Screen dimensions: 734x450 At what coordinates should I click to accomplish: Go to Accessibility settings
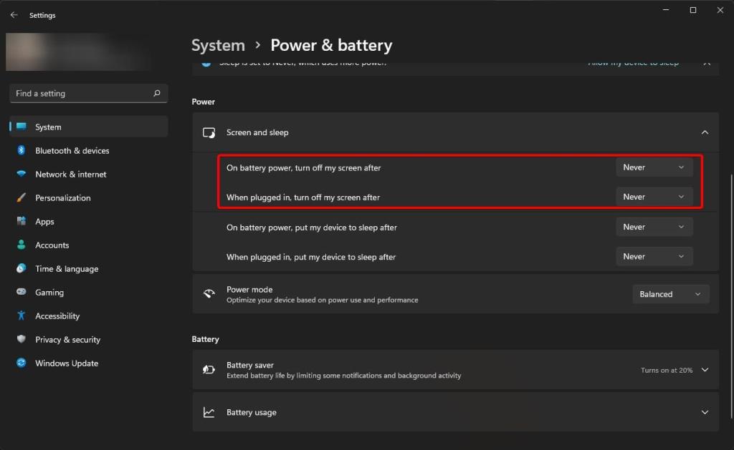pos(88,316)
